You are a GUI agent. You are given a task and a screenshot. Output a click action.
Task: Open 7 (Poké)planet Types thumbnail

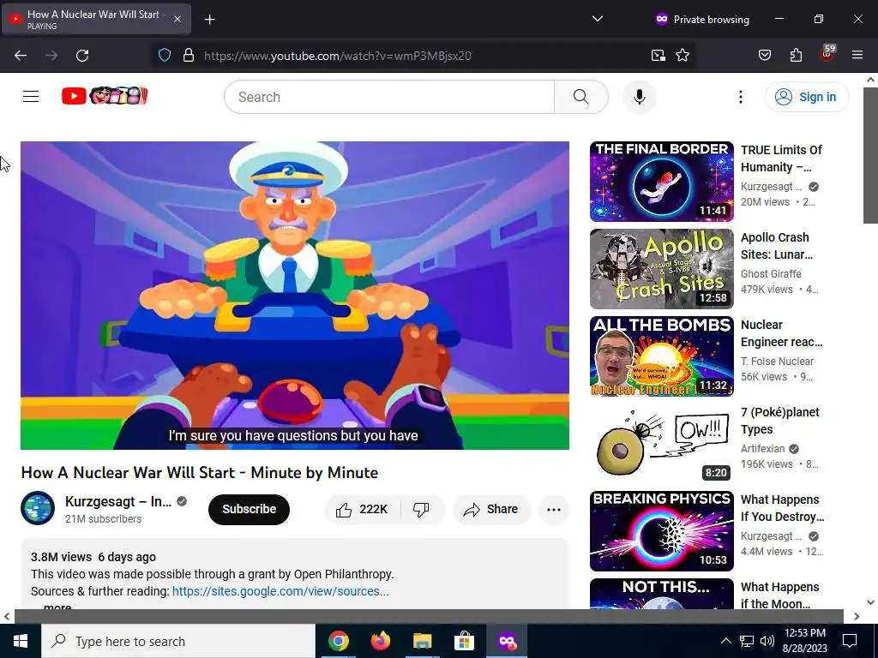pos(661,443)
